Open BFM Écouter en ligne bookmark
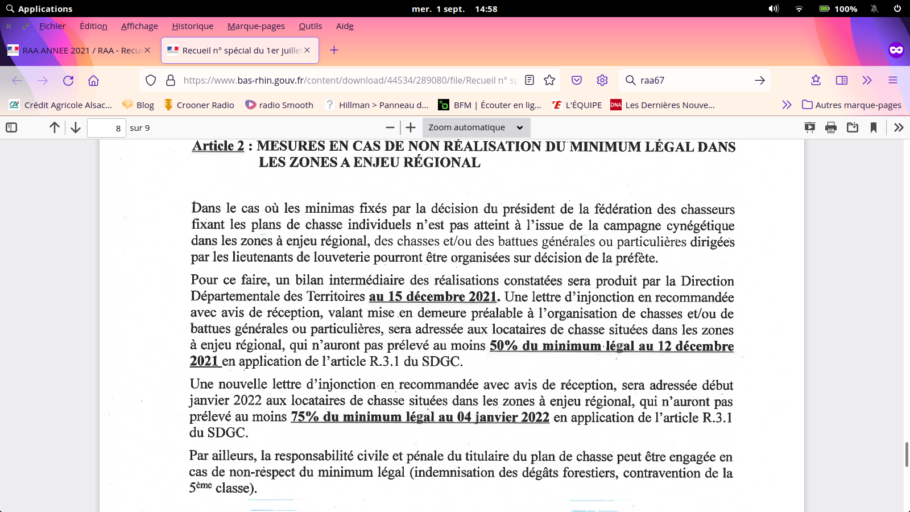Image resolution: width=910 pixels, height=512 pixels. pyautogui.click(x=490, y=105)
